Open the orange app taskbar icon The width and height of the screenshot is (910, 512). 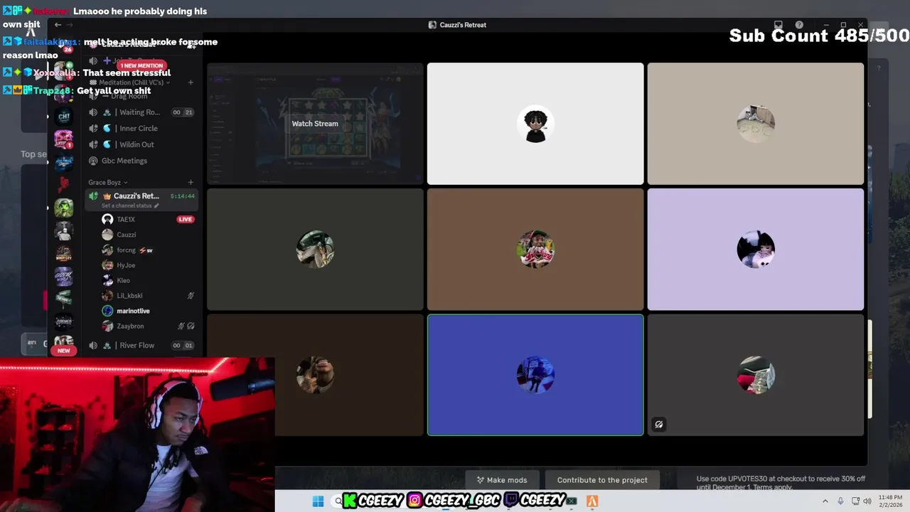tap(592, 501)
